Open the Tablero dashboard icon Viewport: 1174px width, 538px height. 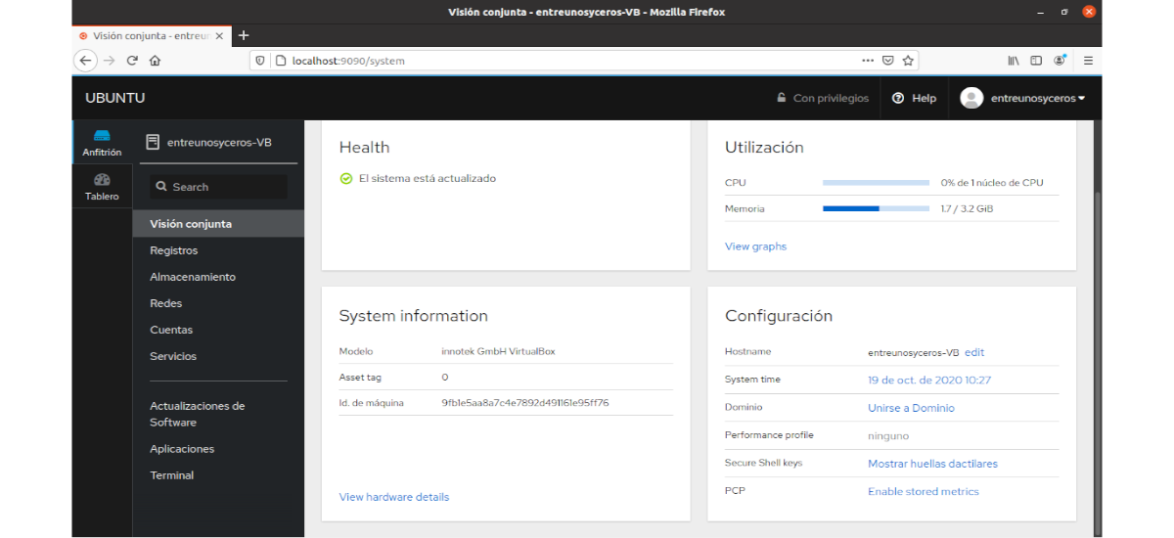tap(102, 187)
